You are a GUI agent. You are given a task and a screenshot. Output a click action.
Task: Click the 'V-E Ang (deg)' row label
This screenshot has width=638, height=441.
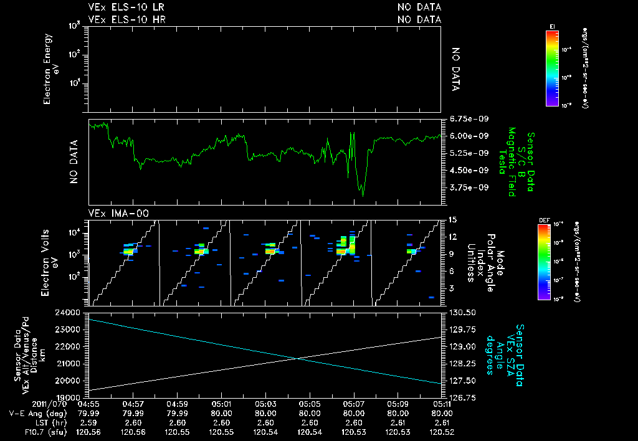tap(38, 414)
